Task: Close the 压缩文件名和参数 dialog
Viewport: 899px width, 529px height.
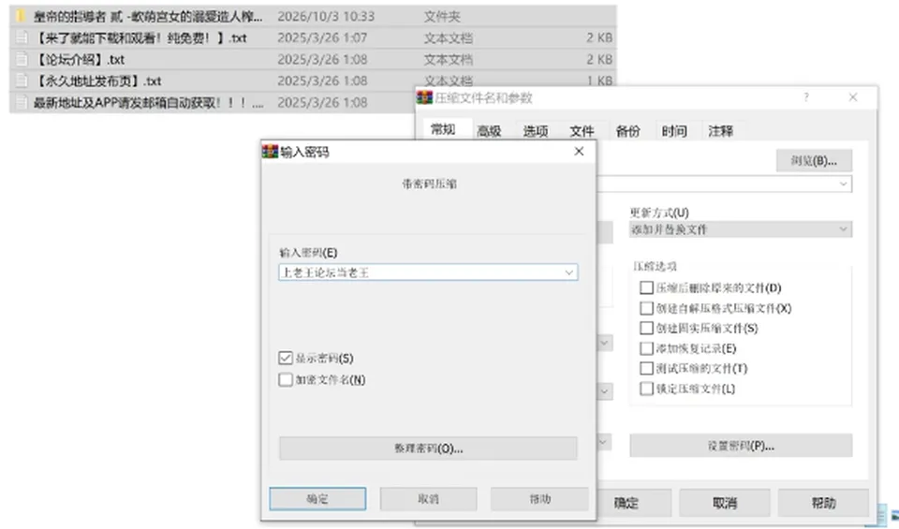Action: coord(853,97)
